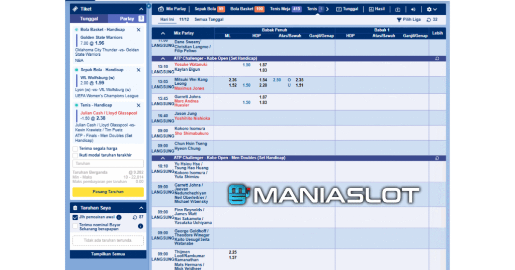Image resolution: width=515 pixels, height=270 pixels.
Task: Click the Lebih column header
Action: pos(437,33)
